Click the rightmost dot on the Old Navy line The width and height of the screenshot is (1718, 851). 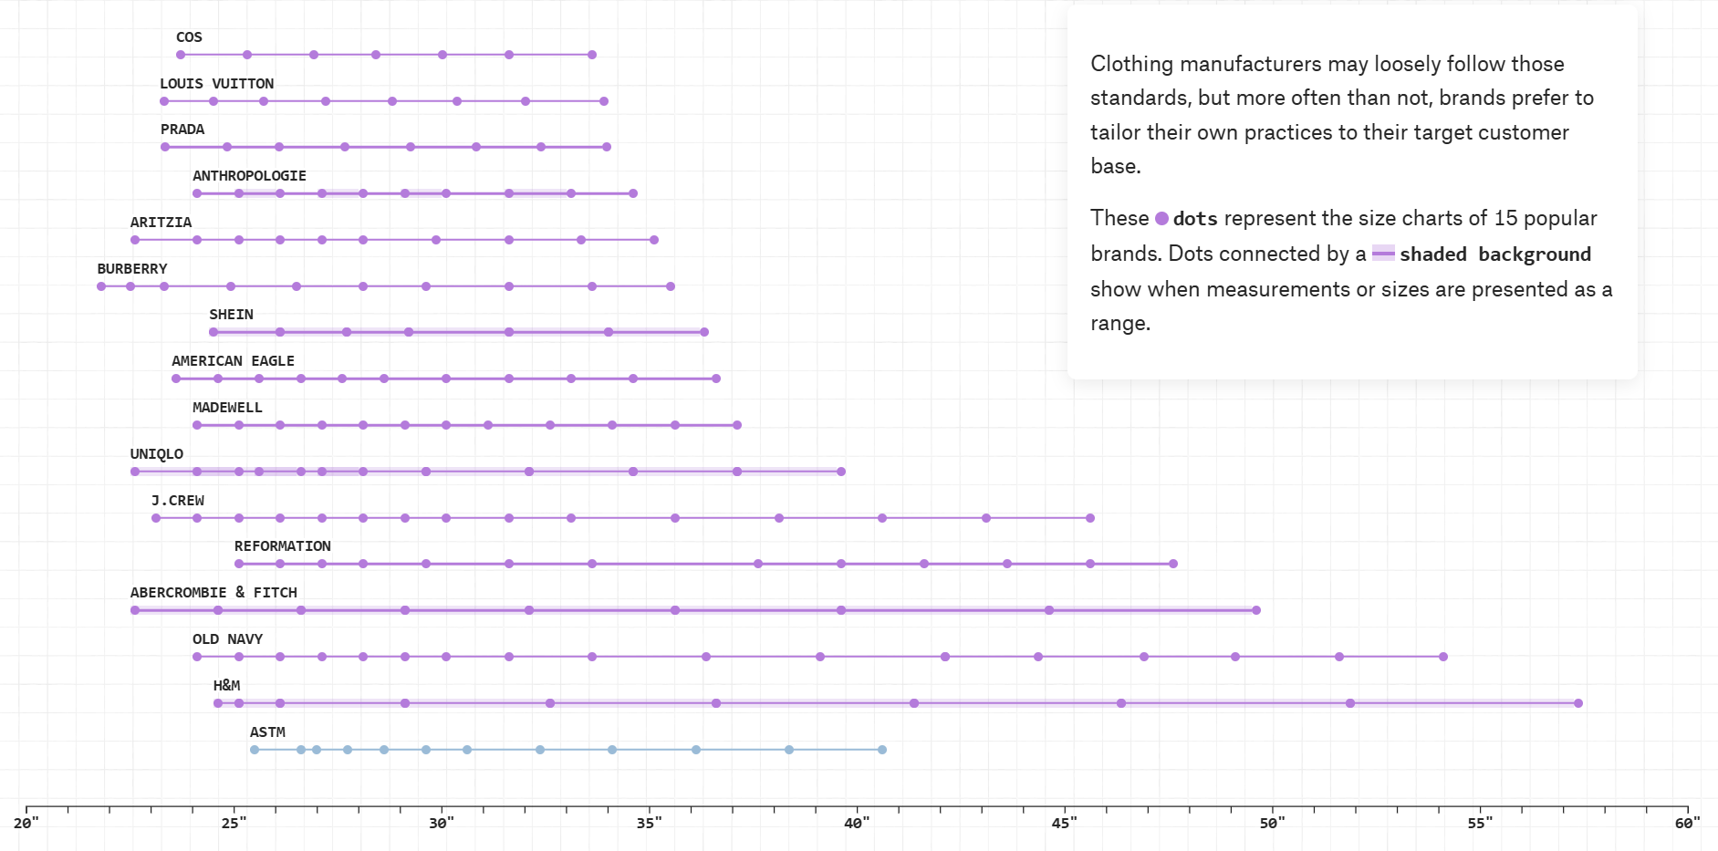[x=1443, y=657]
